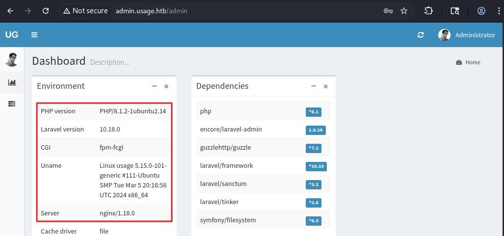Open the dashboard bar chart sidebar icon

pos(12,82)
